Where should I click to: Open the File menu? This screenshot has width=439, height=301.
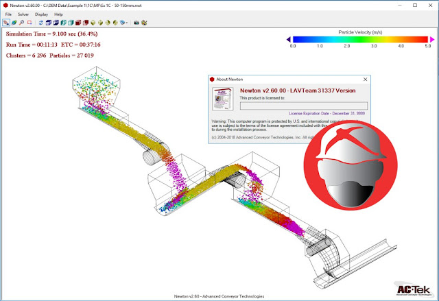point(8,14)
